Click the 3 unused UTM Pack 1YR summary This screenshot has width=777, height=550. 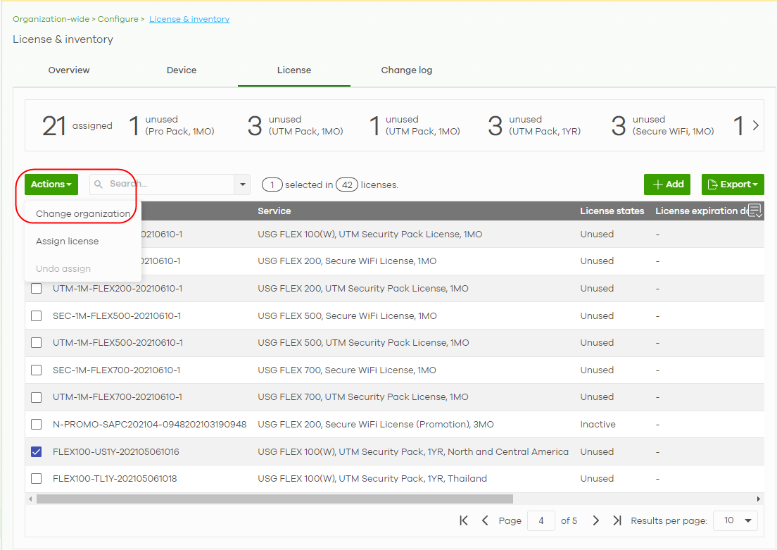point(534,125)
